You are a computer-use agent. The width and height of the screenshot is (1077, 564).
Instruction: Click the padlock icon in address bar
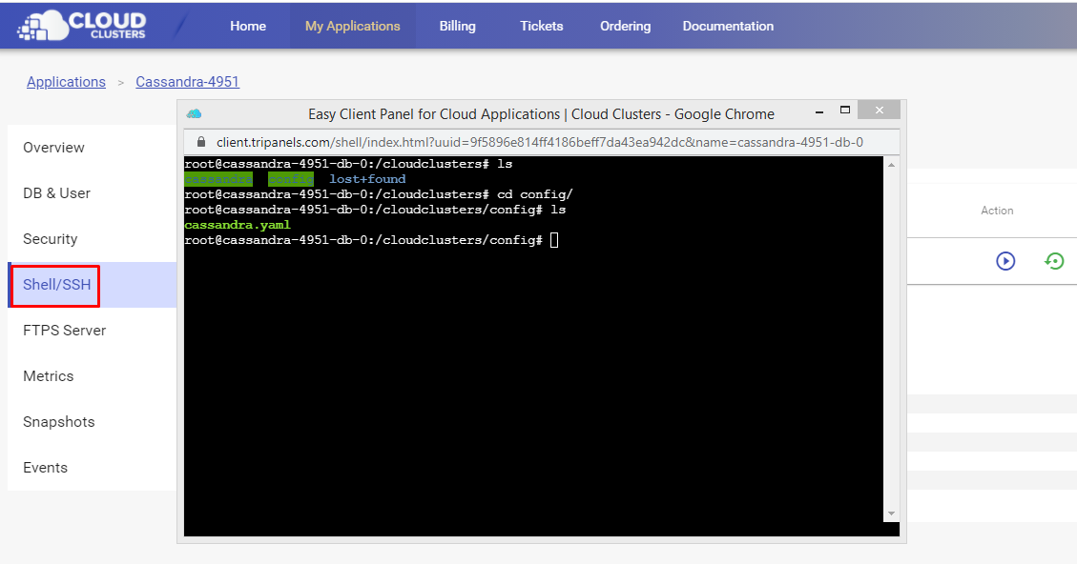coord(201,142)
